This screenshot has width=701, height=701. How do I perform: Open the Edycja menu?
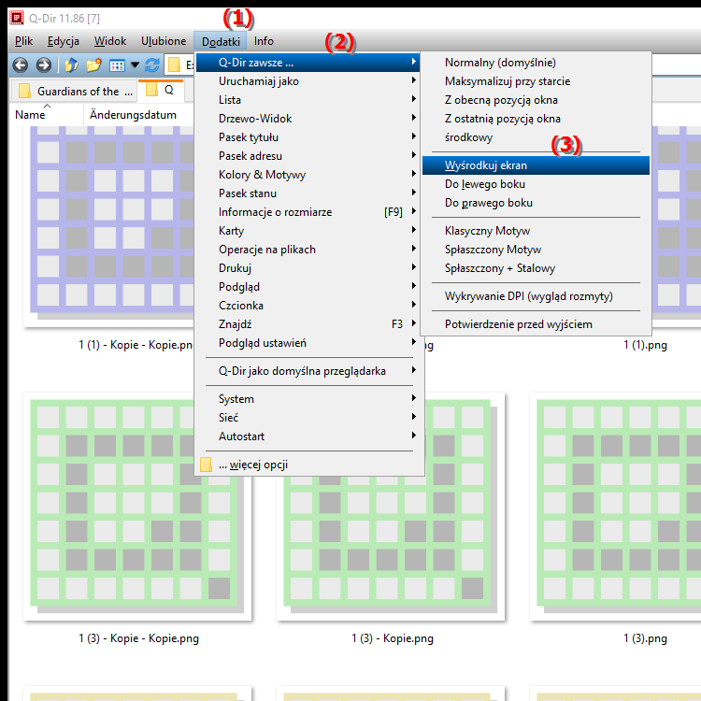(64, 41)
